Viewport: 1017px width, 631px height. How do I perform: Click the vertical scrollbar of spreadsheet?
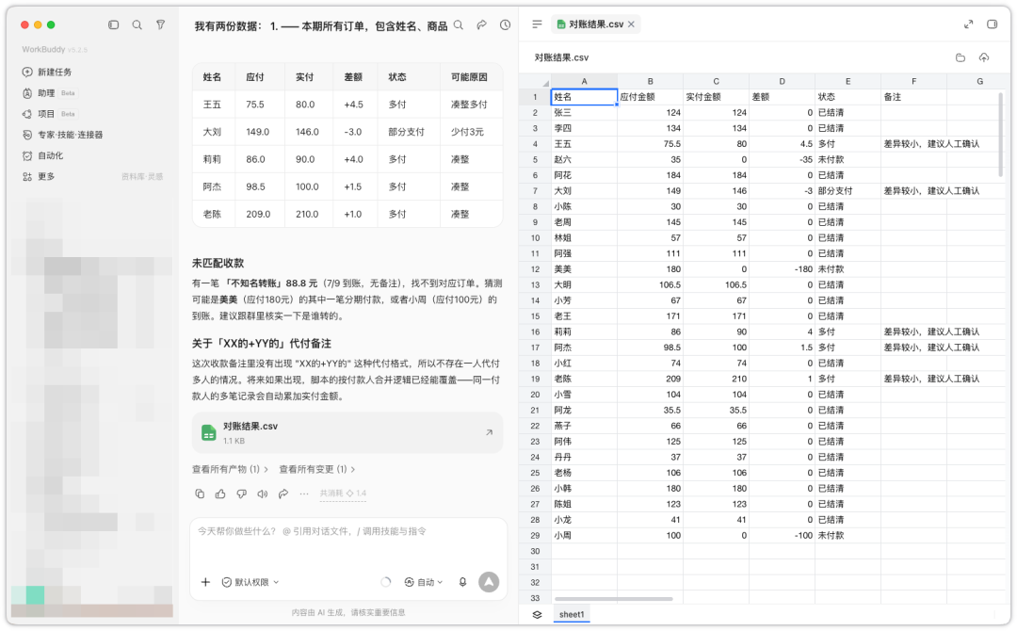pyautogui.click(x=1001, y=134)
